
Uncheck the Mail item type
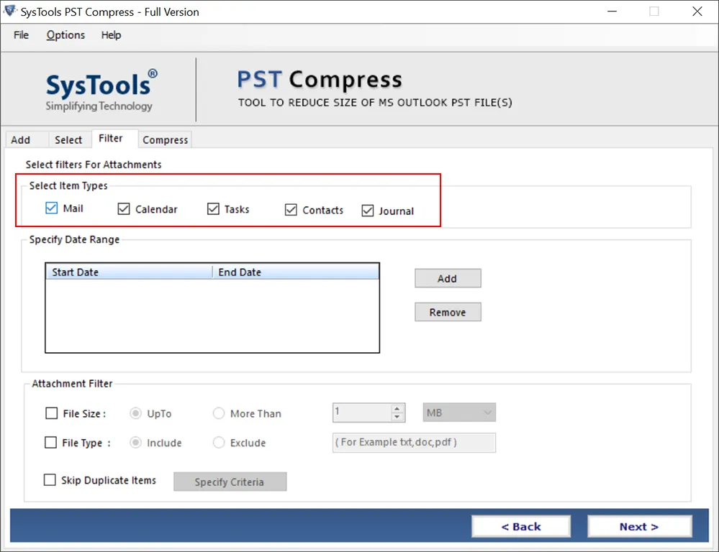(51, 208)
